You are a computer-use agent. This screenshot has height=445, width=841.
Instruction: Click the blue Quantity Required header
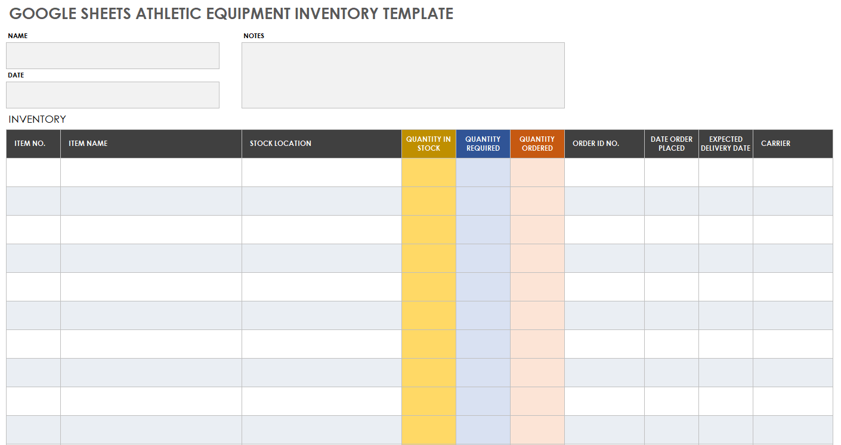[483, 144]
